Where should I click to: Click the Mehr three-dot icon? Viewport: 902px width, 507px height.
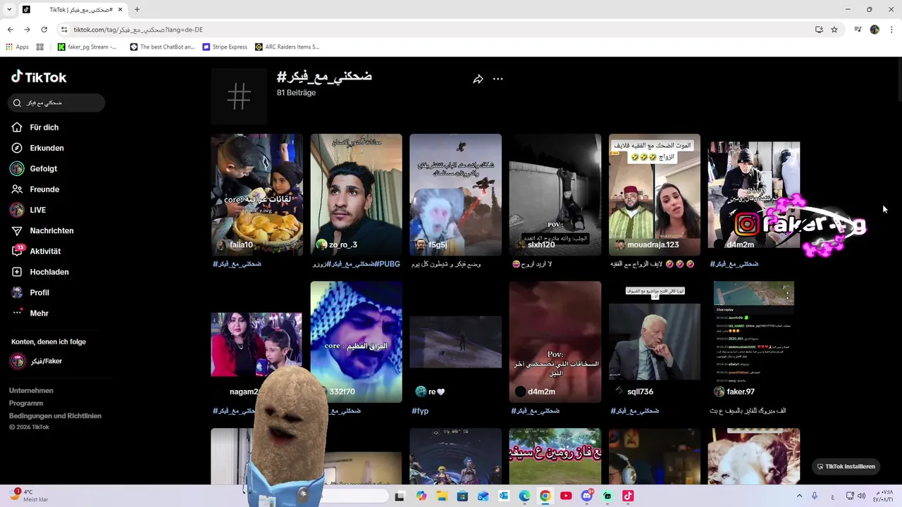(x=17, y=313)
